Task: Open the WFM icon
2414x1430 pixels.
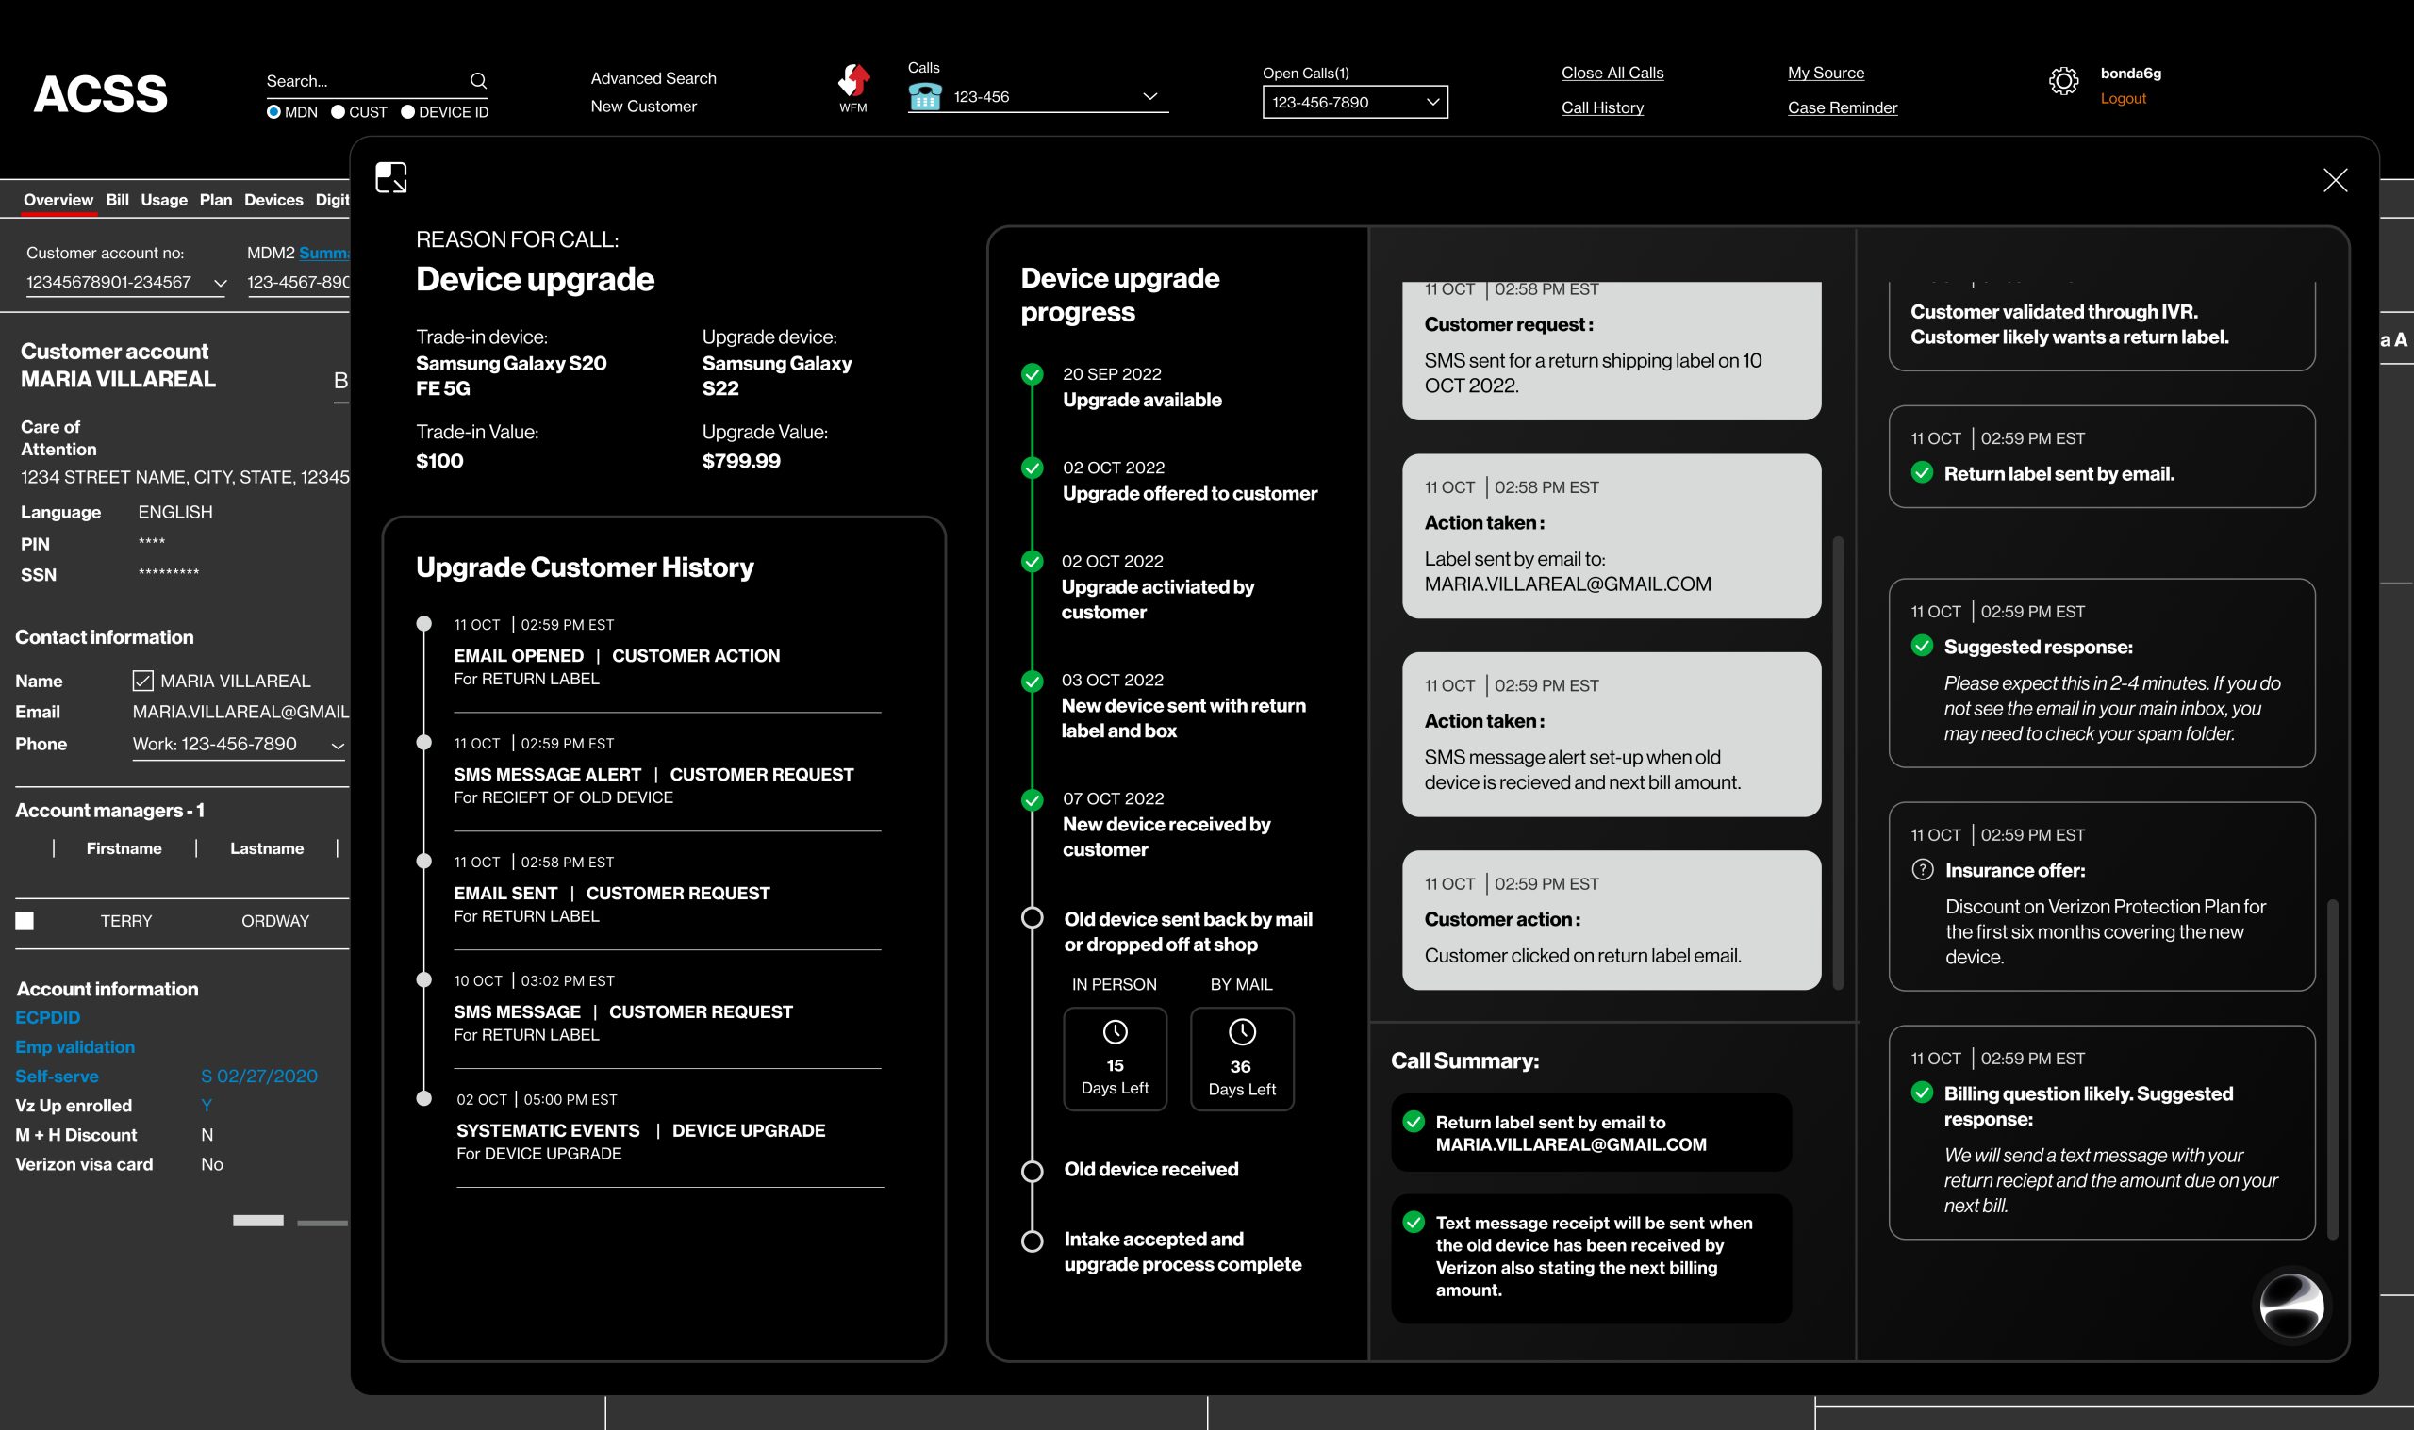Action: (852, 83)
